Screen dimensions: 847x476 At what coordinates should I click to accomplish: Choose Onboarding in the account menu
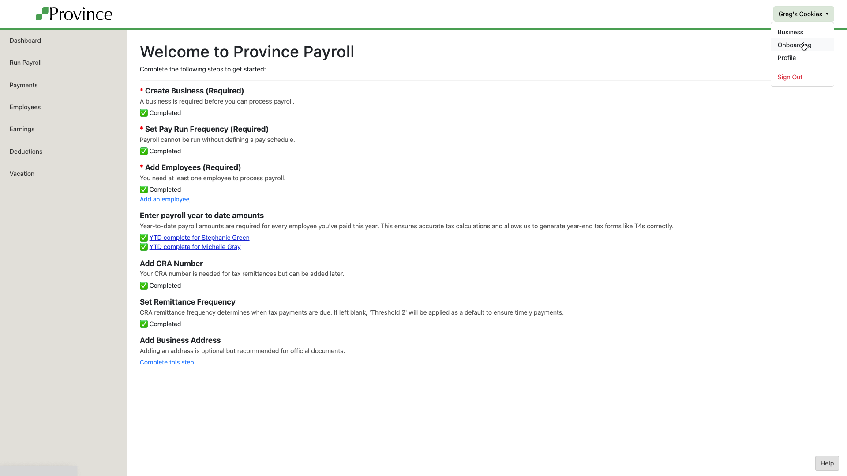point(794,45)
